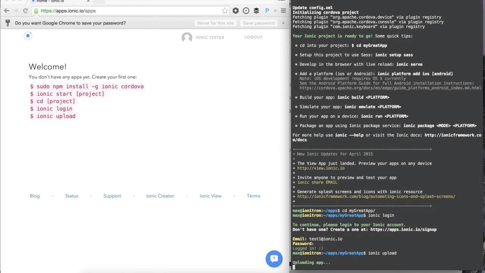Open the stacked layers extension icon
This screenshot has height=273, width=485.
pyautogui.click(x=257, y=11)
